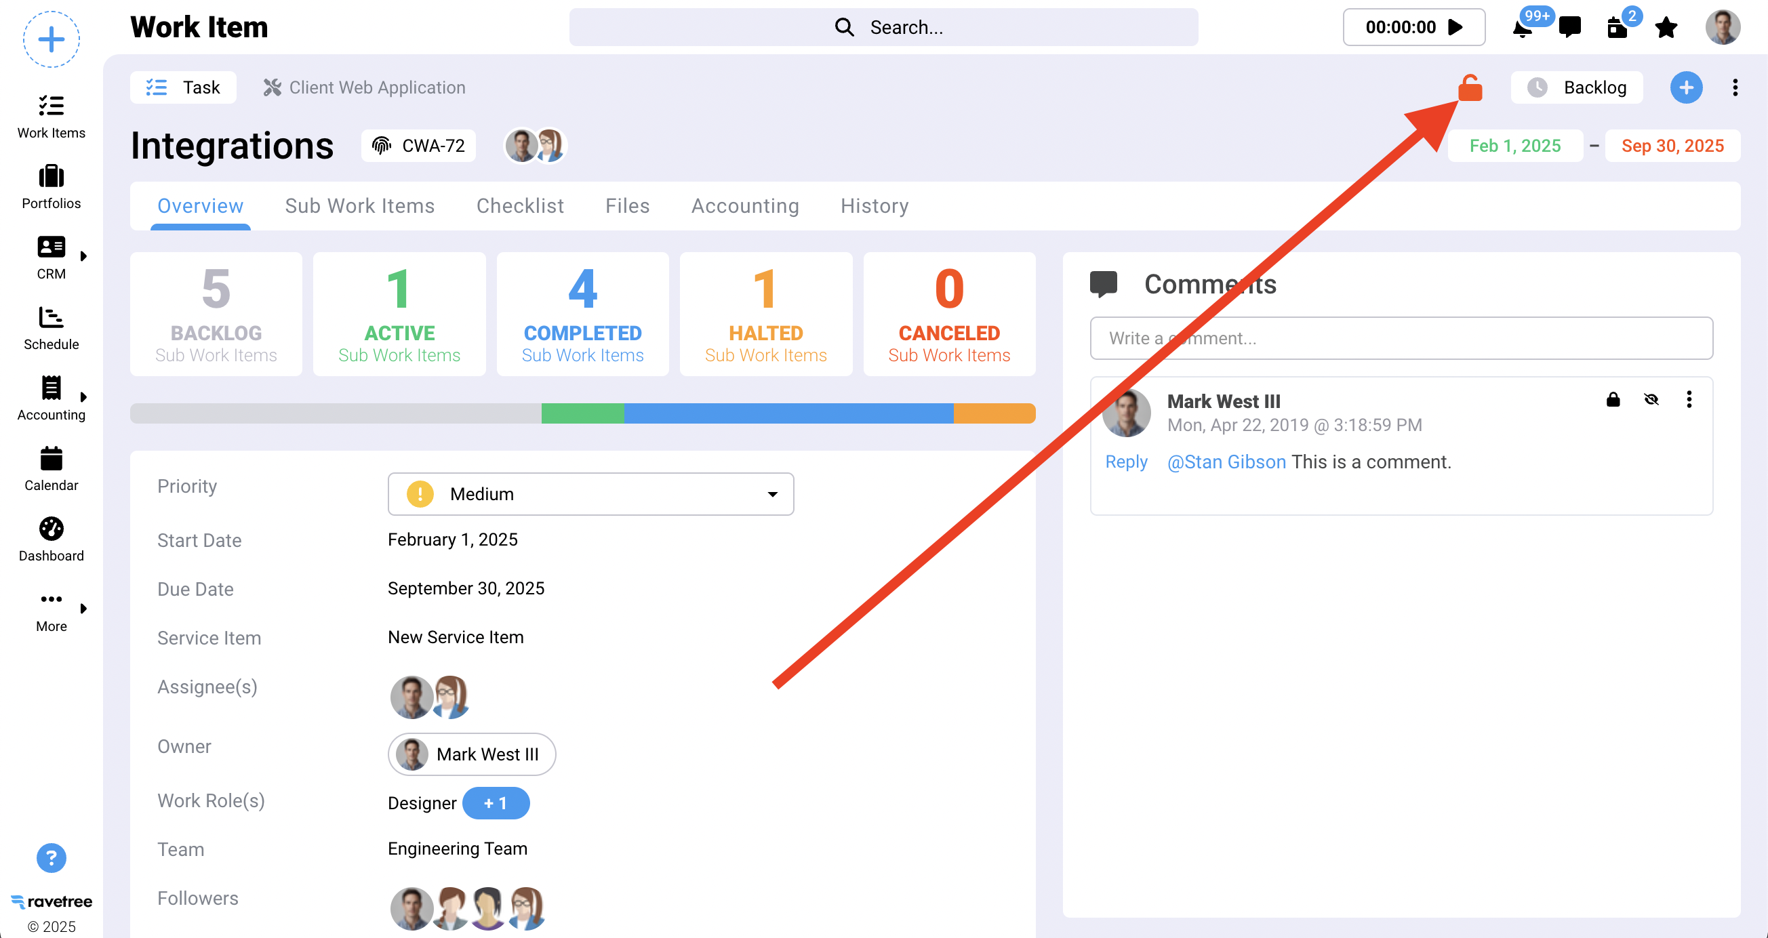Click the favorites star icon

coord(1666,27)
